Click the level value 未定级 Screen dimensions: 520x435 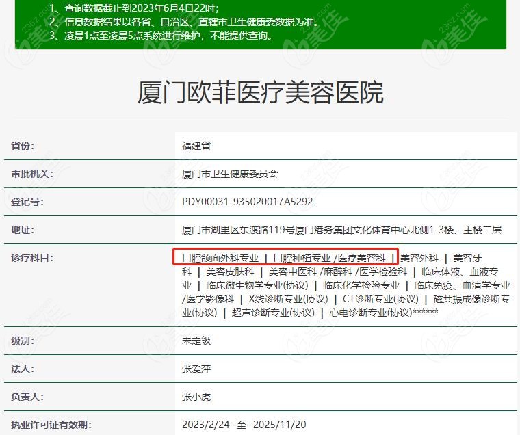[196, 341]
